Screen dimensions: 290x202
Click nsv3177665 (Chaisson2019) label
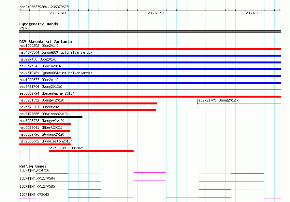point(44,114)
